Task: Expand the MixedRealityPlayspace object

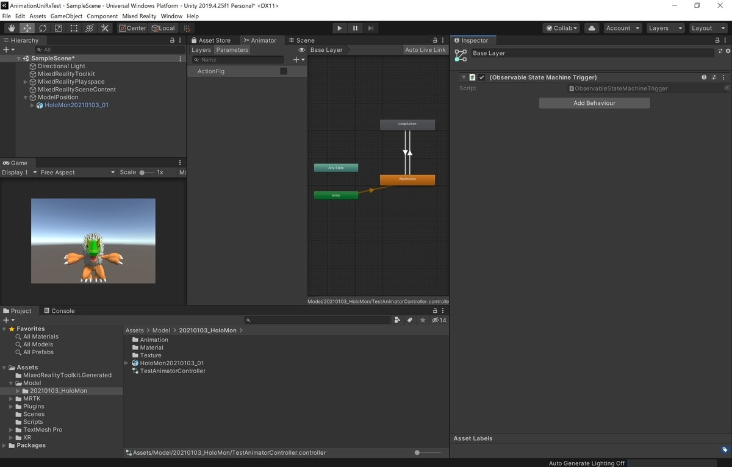Action: tap(26, 82)
